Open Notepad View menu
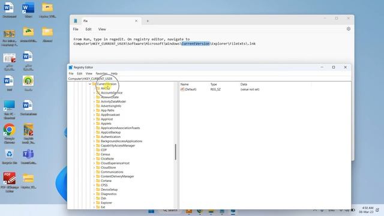The height and width of the screenshot is (216, 384). (102, 29)
